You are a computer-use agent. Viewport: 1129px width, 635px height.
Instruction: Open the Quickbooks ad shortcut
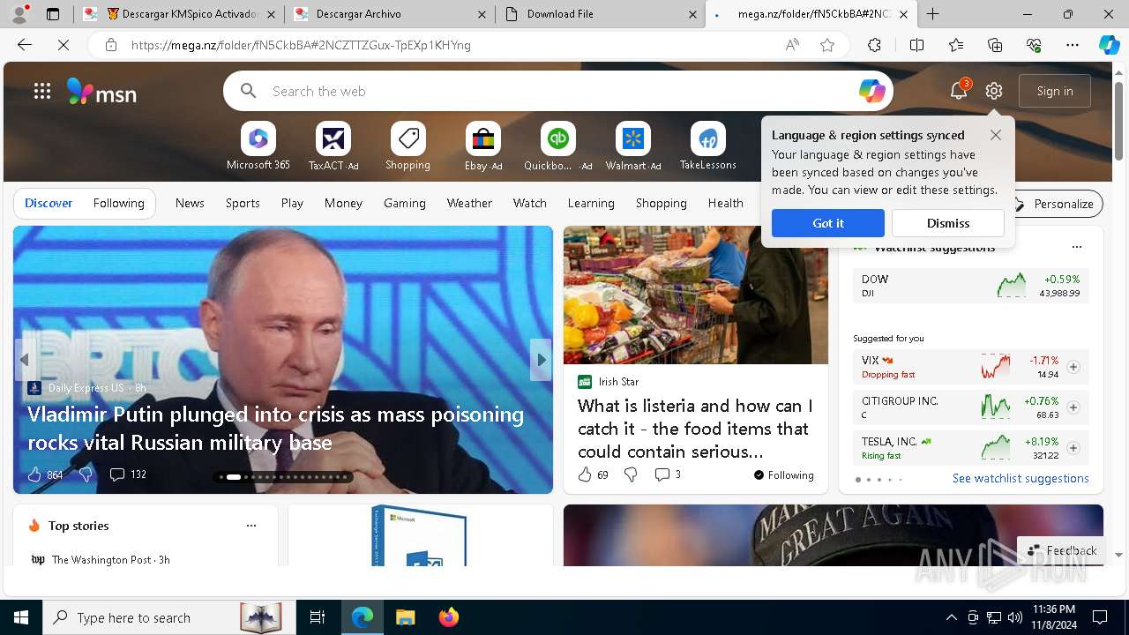click(558, 146)
